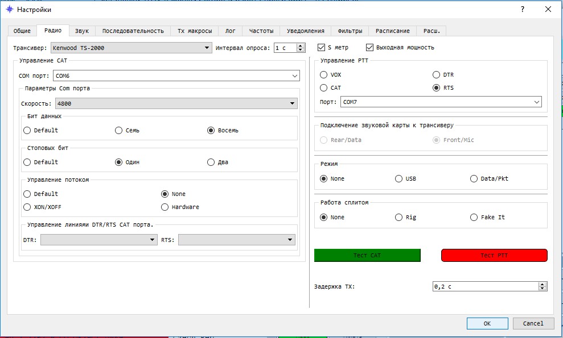Screen dimensions: 563x338
Task: Increase the Интервал опроса spinner value
Action: 301,45
